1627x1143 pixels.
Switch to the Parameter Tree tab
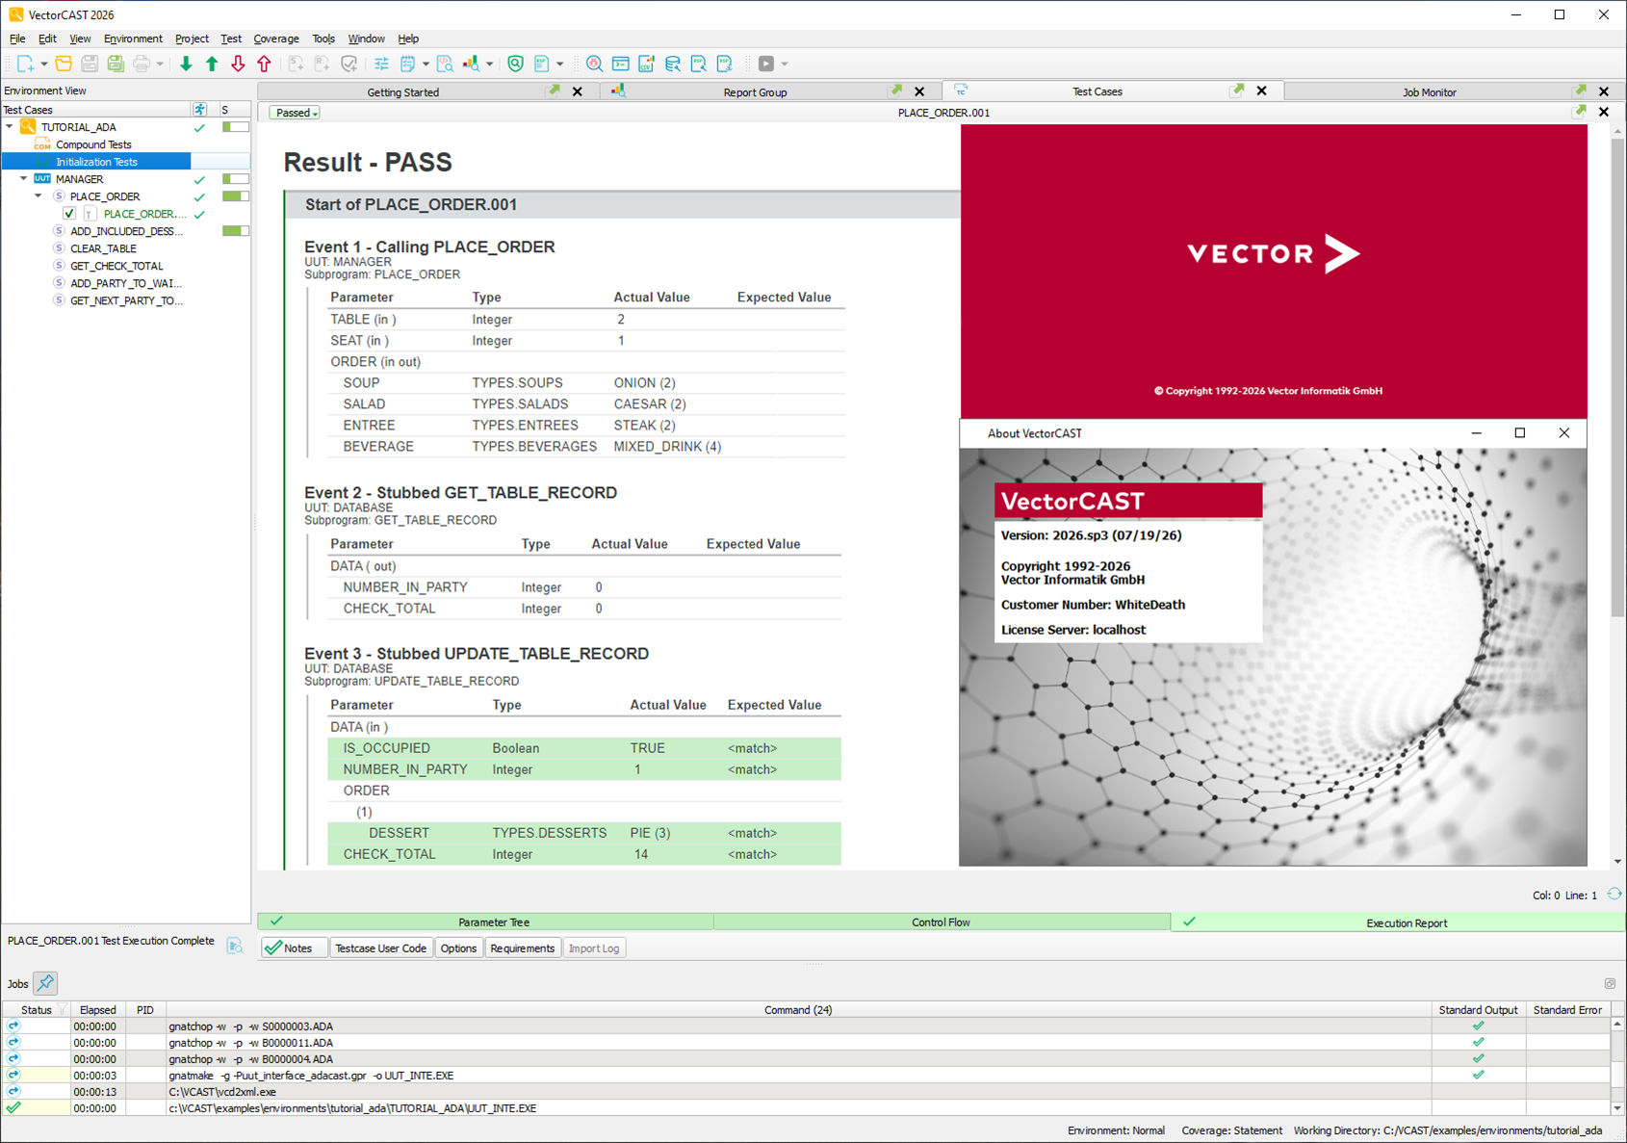[486, 922]
